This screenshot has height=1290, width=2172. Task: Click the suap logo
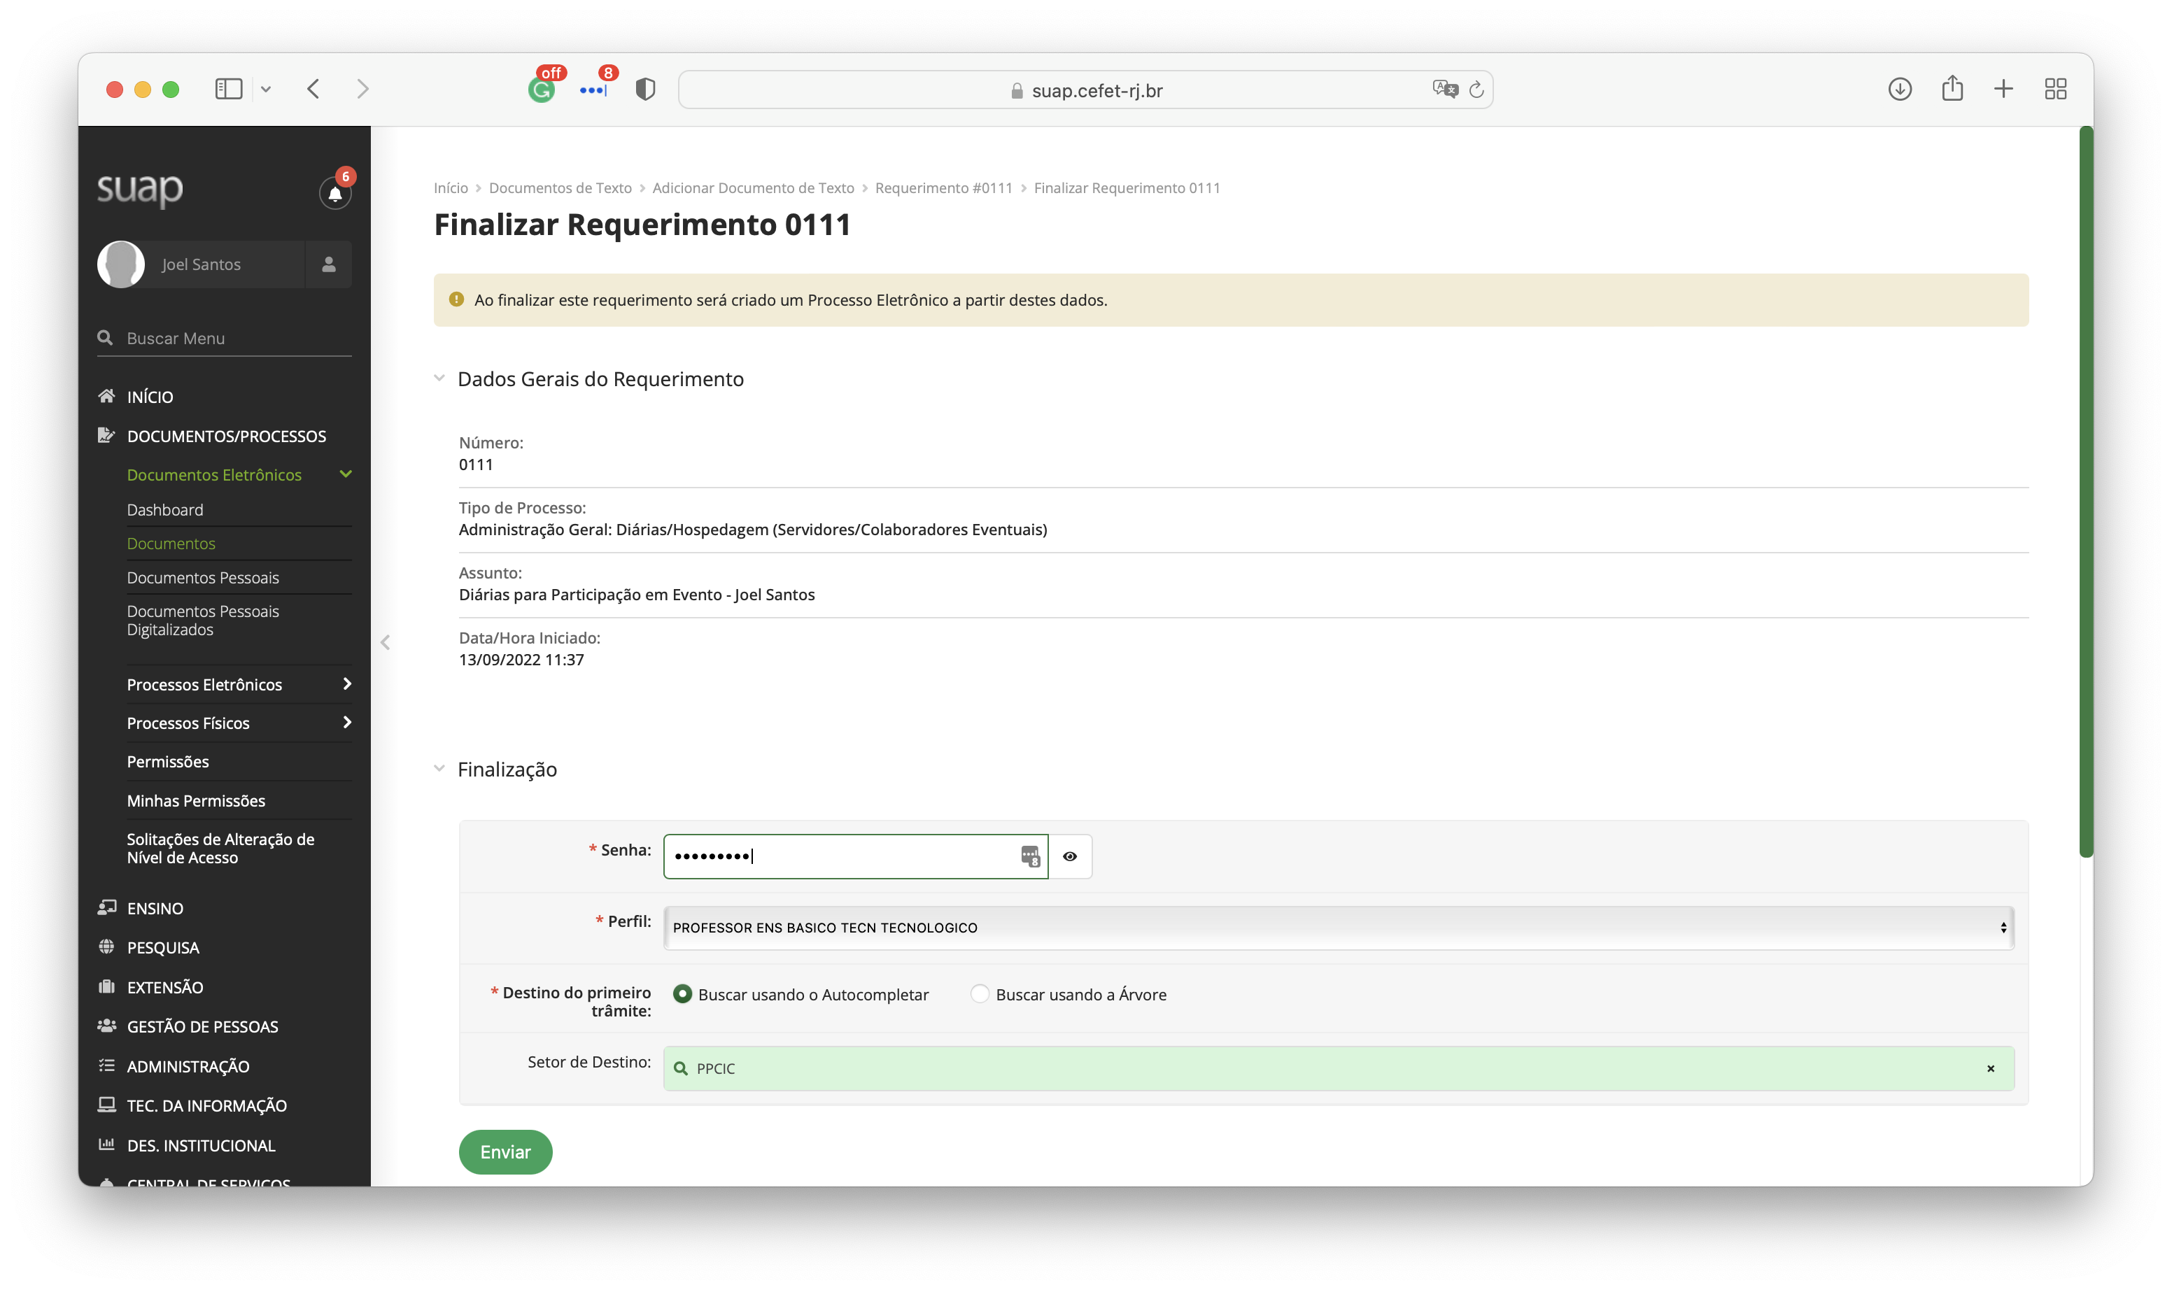pyautogui.click(x=140, y=189)
